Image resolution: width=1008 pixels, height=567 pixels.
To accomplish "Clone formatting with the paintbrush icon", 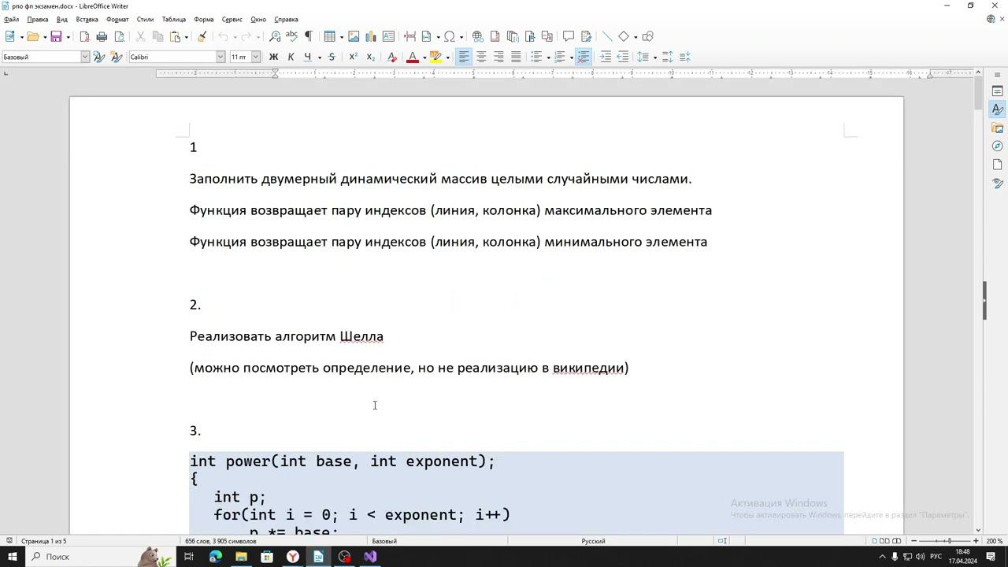I will tap(202, 36).
